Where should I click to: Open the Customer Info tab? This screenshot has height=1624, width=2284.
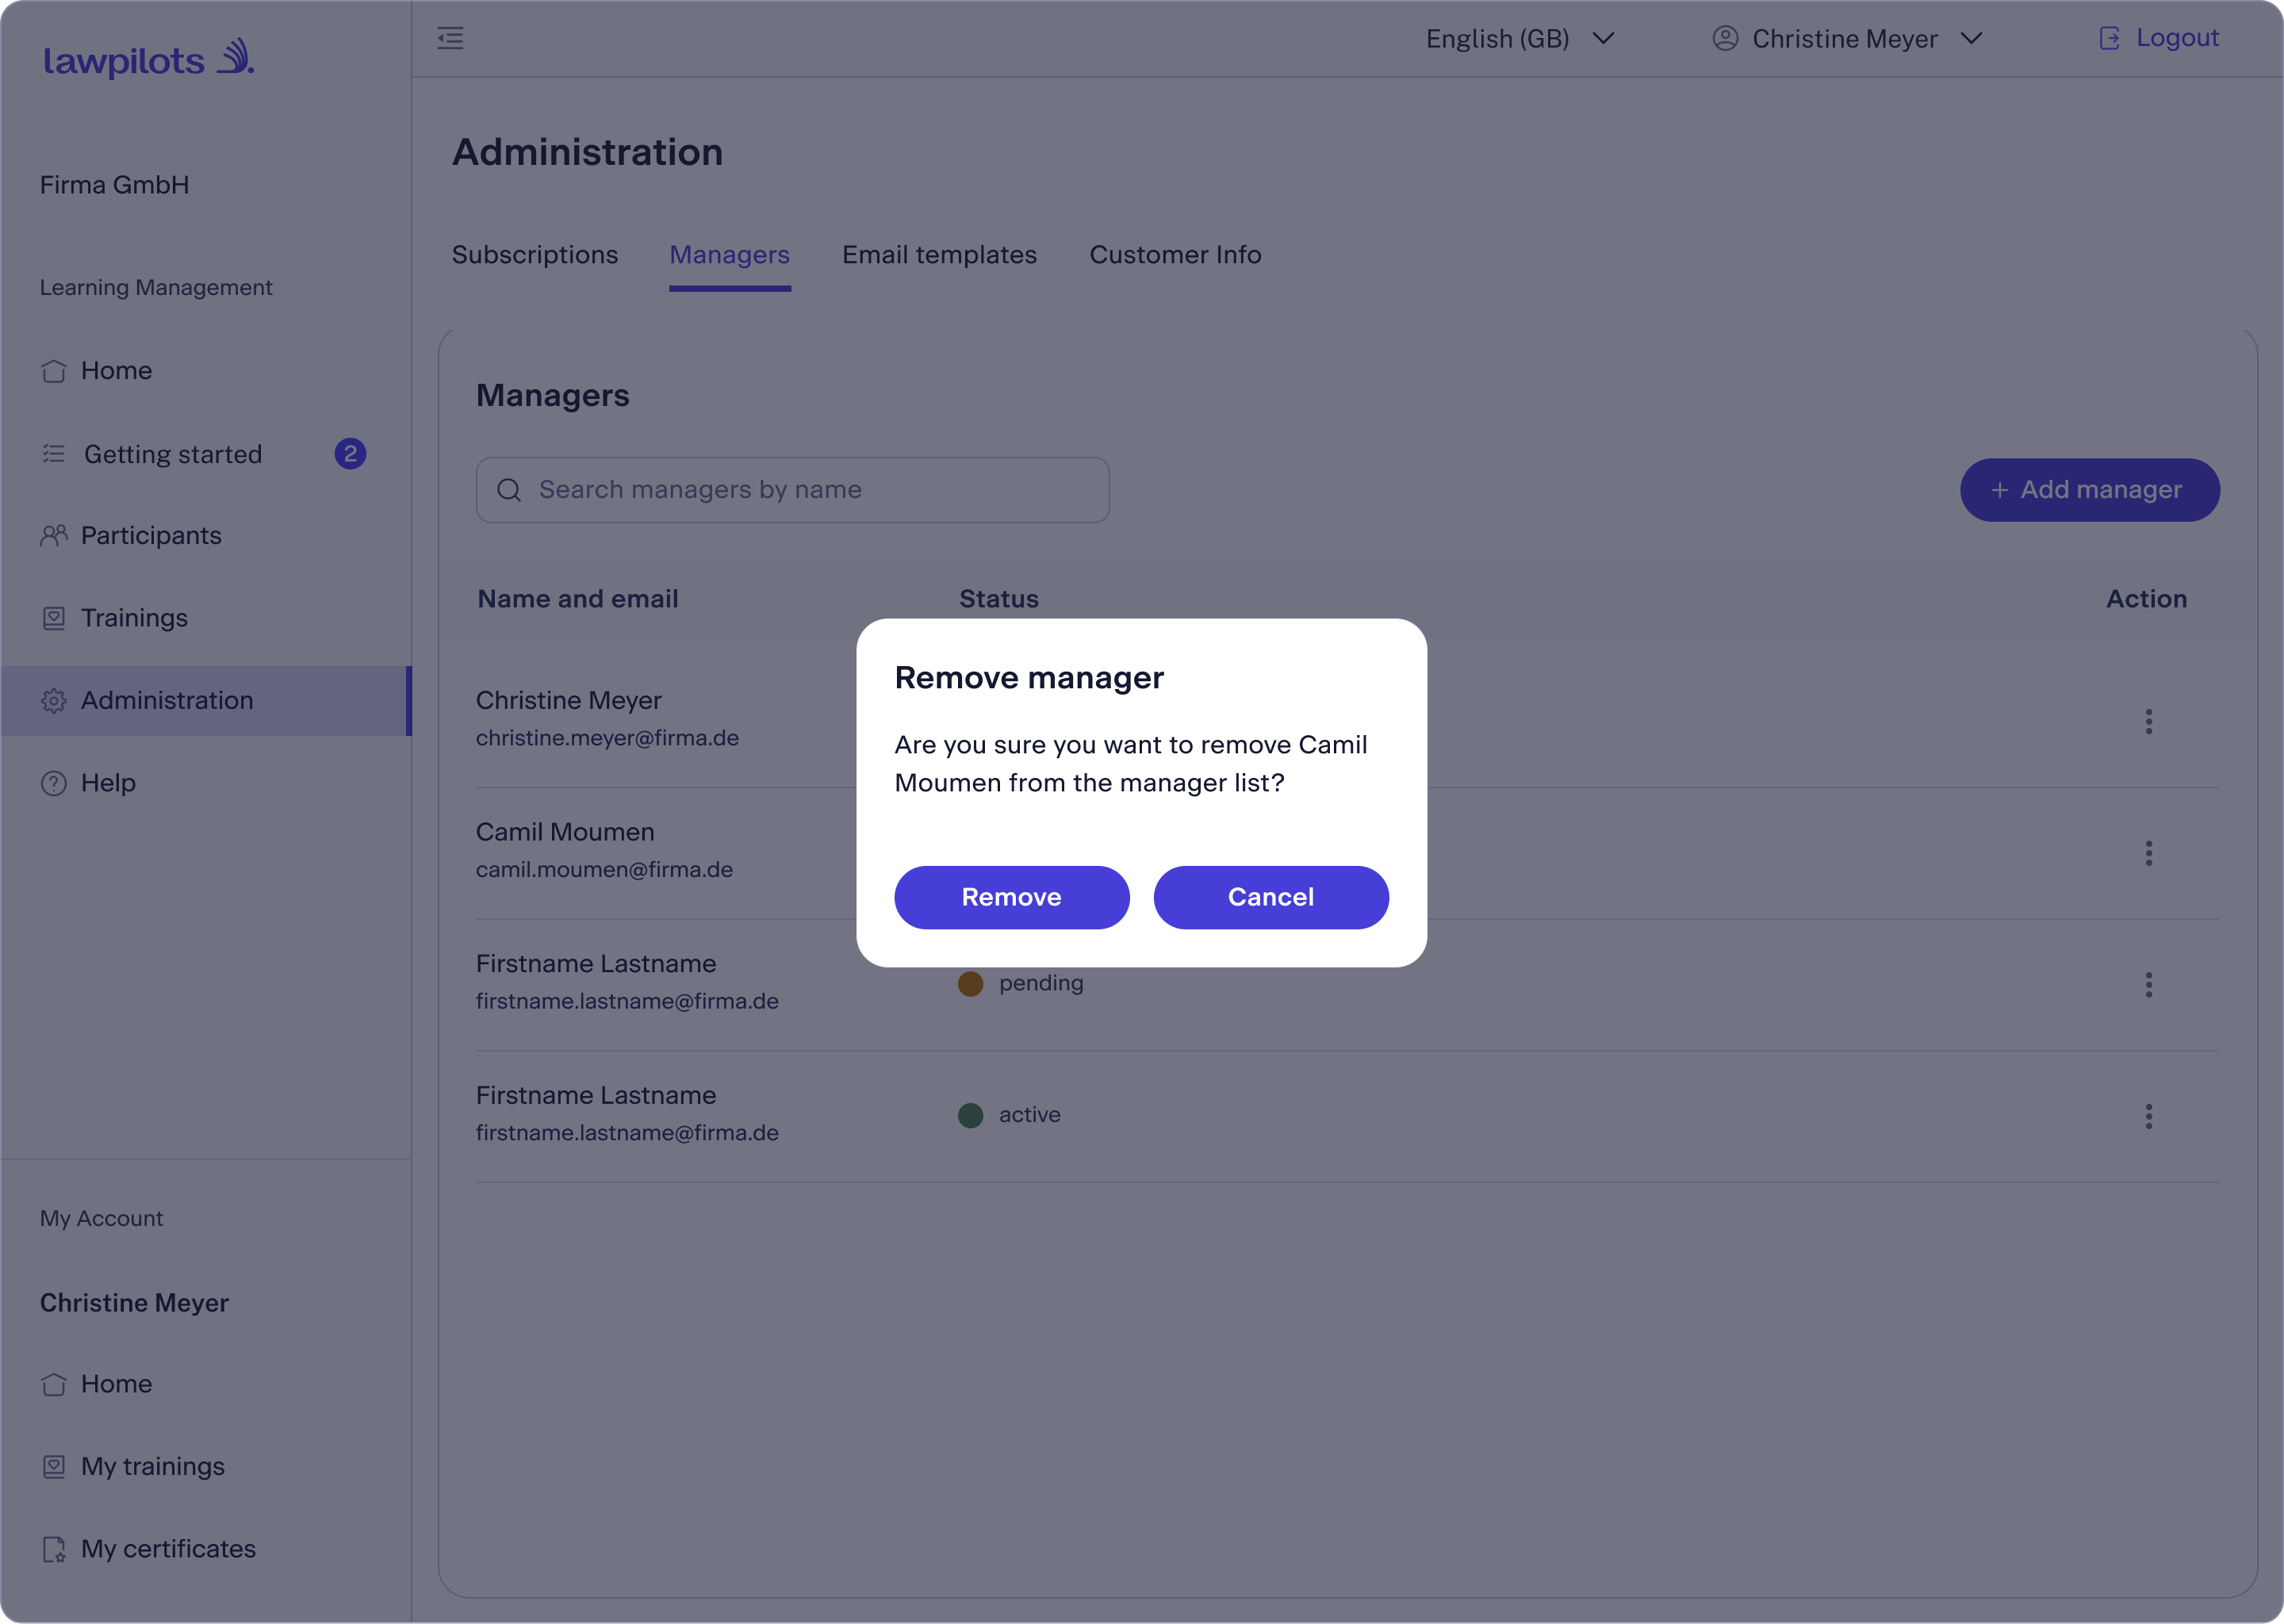pyautogui.click(x=1175, y=255)
